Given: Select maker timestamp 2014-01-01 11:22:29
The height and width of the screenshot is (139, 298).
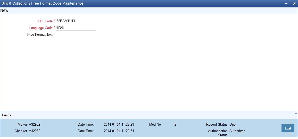Looking at the screenshot, I should tap(119, 125).
